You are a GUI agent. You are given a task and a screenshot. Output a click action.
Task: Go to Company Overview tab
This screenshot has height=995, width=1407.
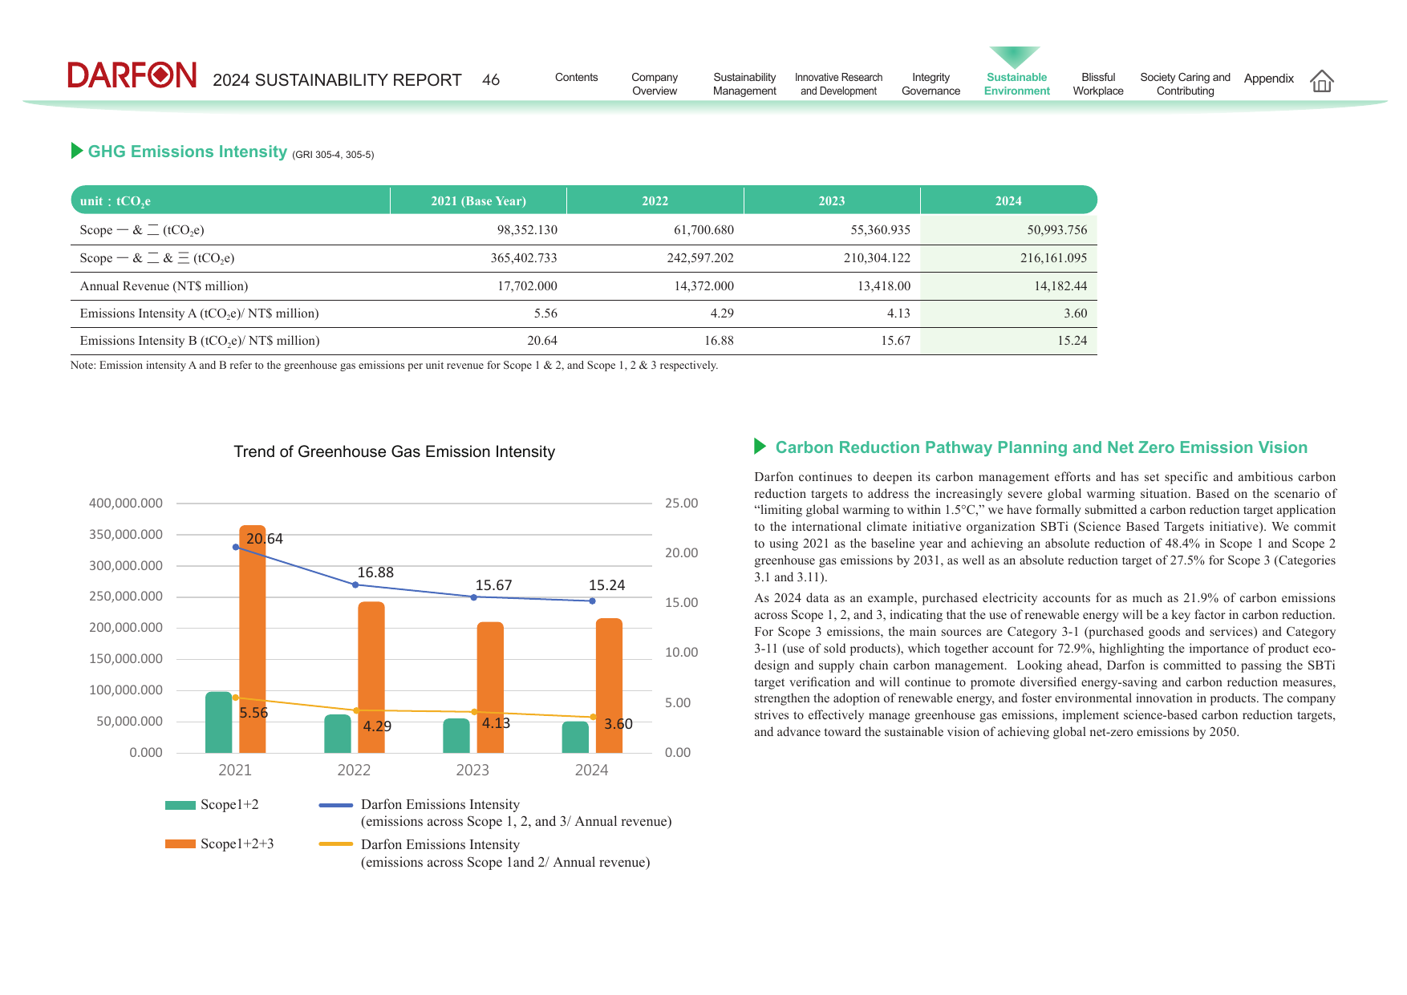655,84
